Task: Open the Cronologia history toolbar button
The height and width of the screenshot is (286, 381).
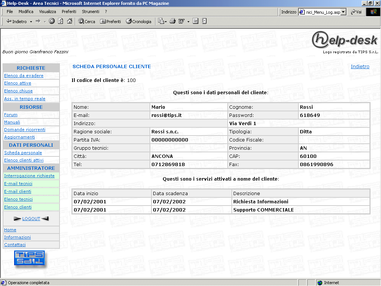Action: (x=138, y=21)
